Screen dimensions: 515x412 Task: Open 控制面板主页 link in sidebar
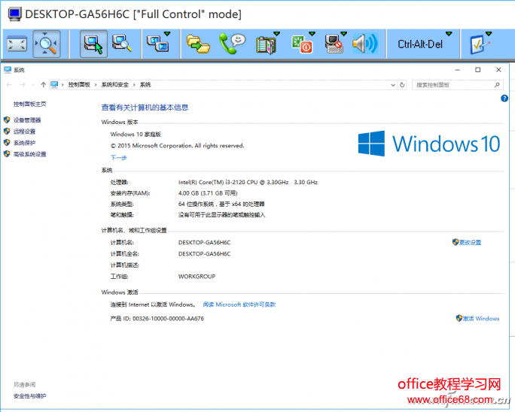[29, 104]
